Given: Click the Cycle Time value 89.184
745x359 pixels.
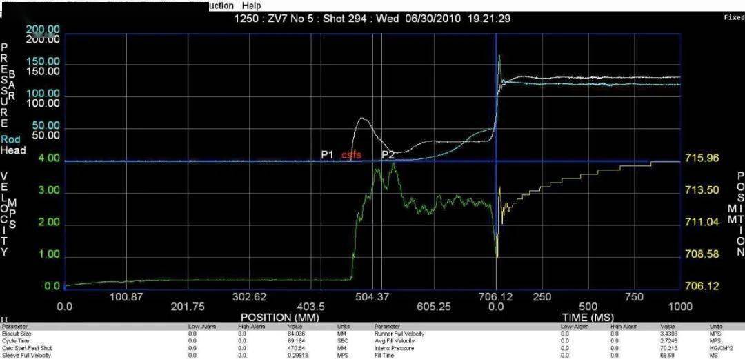Looking at the screenshot, I should pyautogui.click(x=295, y=341).
